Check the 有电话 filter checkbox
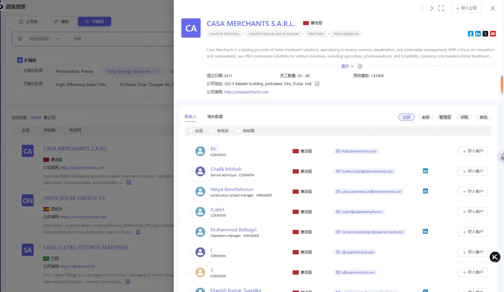 click(213, 131)
